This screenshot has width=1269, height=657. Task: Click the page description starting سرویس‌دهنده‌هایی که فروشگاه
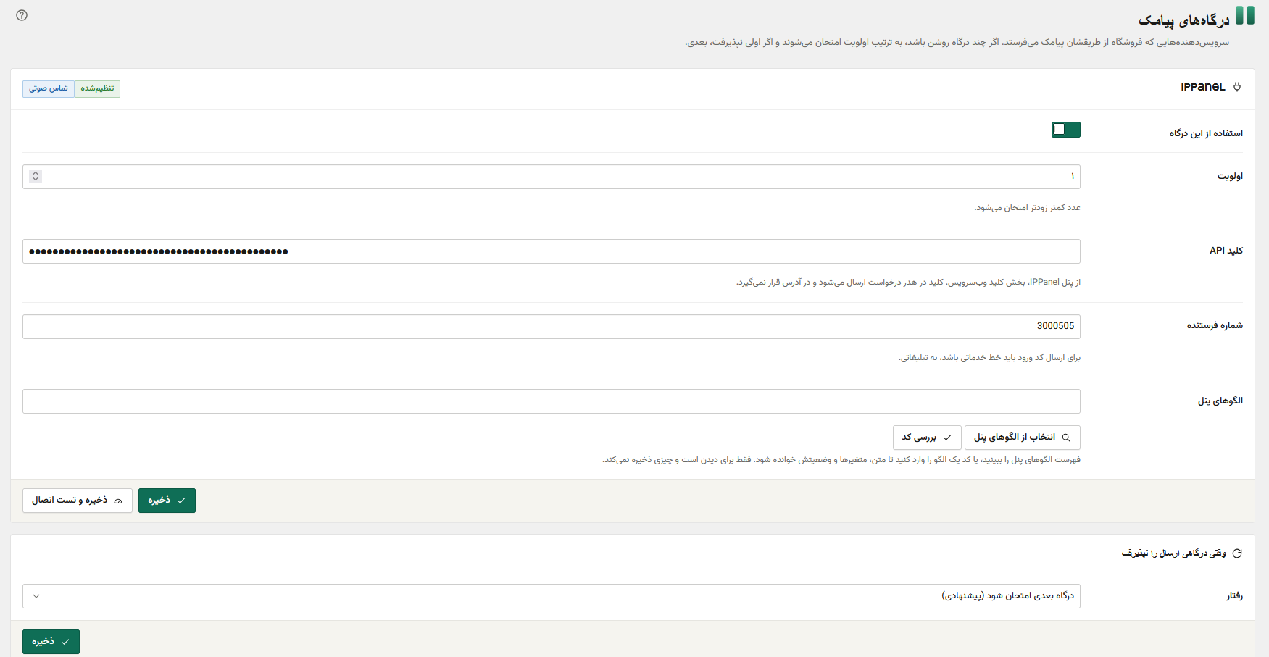point(957,43)
